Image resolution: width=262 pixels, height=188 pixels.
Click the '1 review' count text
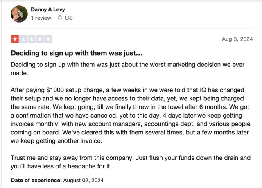[41, 18]
